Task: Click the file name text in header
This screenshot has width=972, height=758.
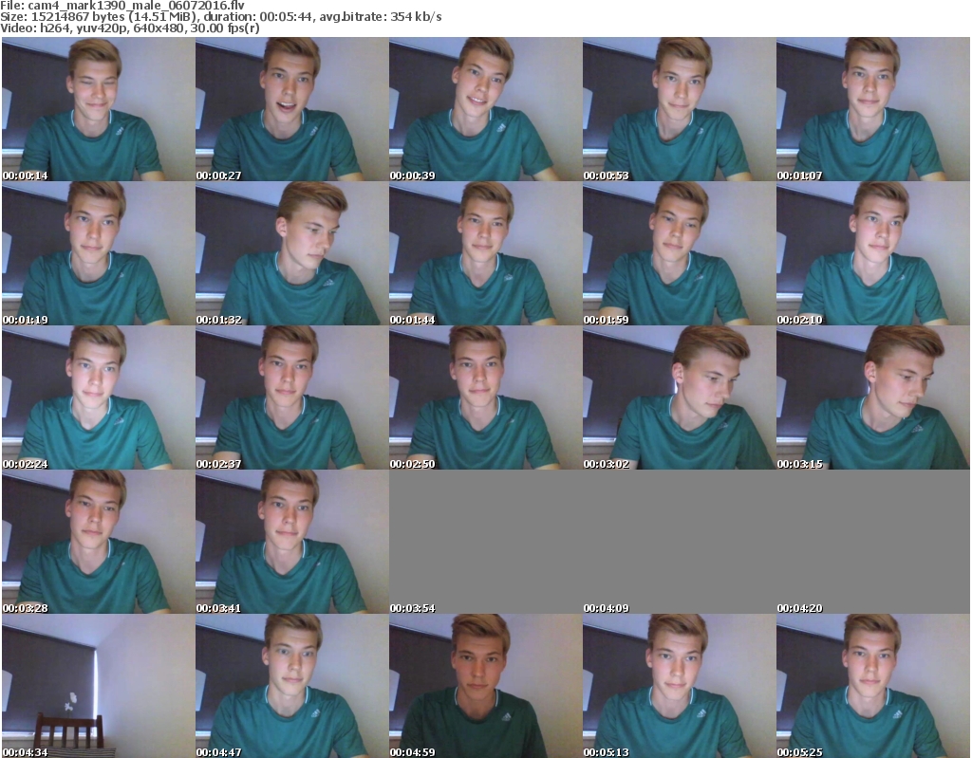Action: (x=121, y=6)
